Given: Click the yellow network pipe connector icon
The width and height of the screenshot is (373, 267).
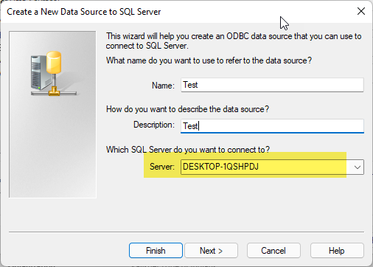Looking at the screenshot, I should (54, 92).
